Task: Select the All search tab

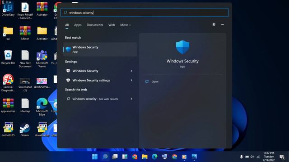Action: click(x=67, y=25)
